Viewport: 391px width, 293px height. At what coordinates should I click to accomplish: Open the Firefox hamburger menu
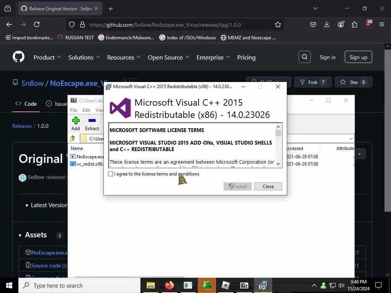(x=382, y=24)
